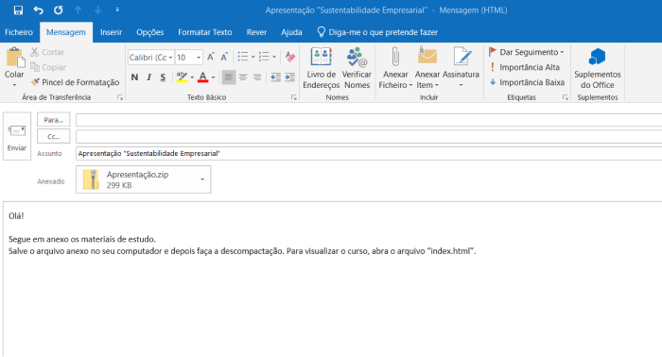This screenshot has height=357, width=662.
Task: Toggle the numbered list button
Action: point(264,57)
